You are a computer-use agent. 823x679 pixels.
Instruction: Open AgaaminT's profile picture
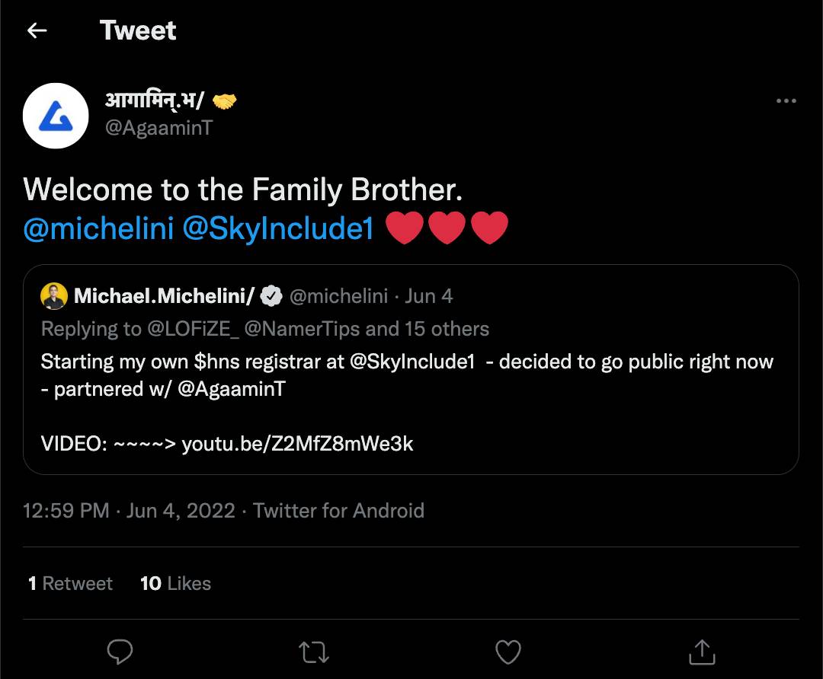(x=56, y=116)
